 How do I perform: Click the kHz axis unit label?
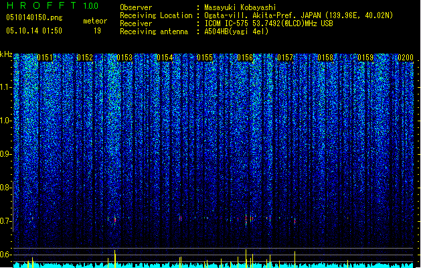[x=6, y=54]
